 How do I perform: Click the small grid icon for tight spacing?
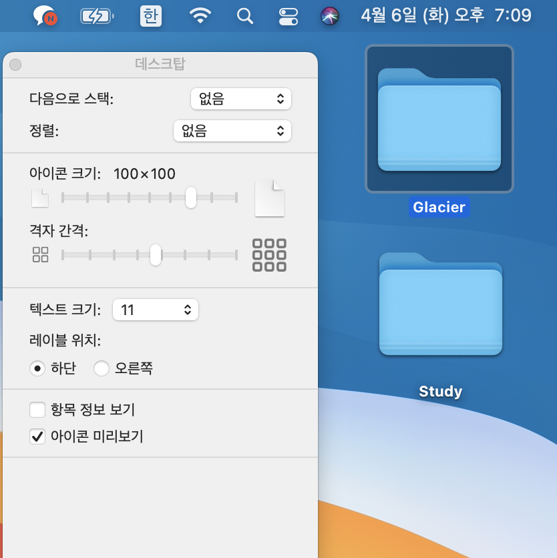coord(40,254)
